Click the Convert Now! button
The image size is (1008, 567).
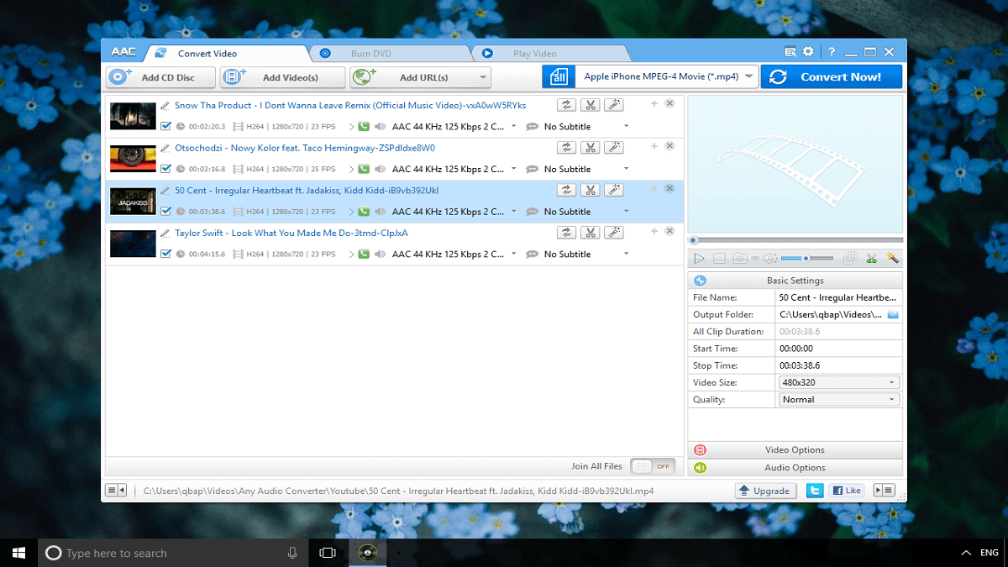point(832,76)
